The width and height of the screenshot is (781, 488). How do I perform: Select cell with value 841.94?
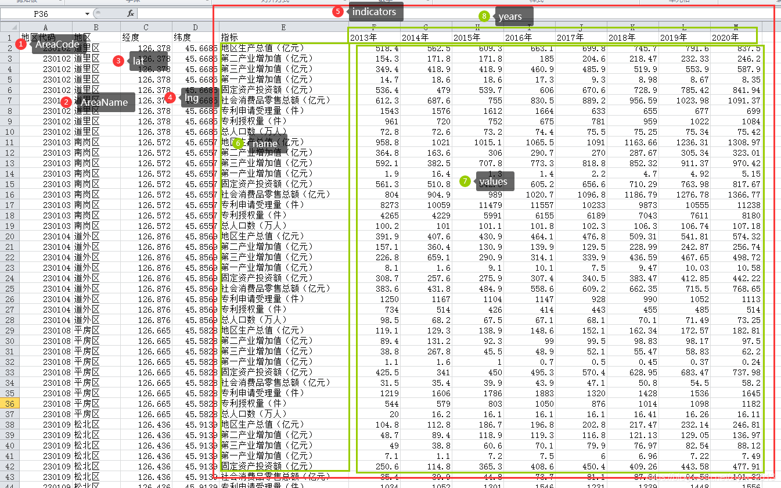[736, 89]
